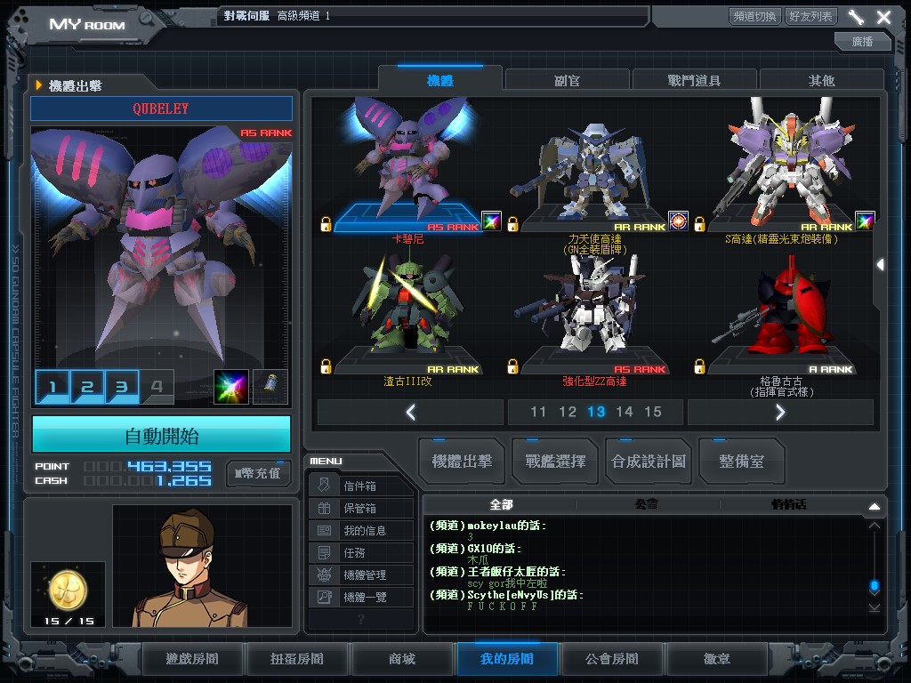Click the 機體一覽 list icon
Screen dimensions: 911x683
[x=324, y=597]
